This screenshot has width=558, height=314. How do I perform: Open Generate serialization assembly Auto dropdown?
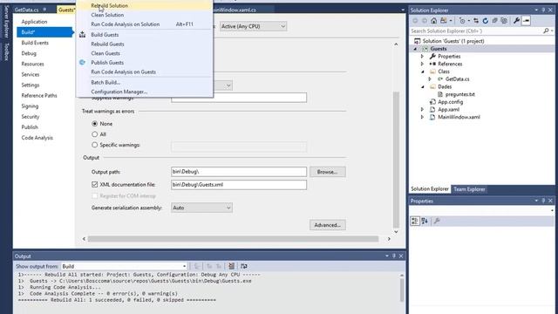click(201, 208)
